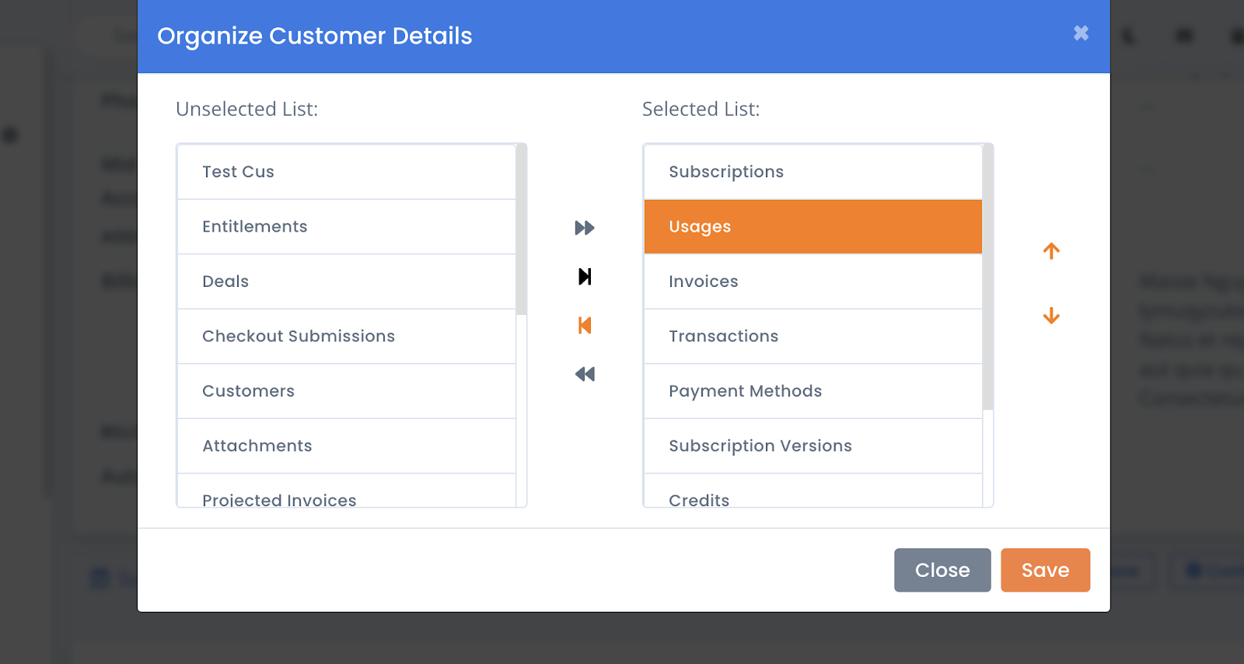This screenshot has width=1244, height=664.
Task: Return all items to the unselected list
Action: (585, 374)
